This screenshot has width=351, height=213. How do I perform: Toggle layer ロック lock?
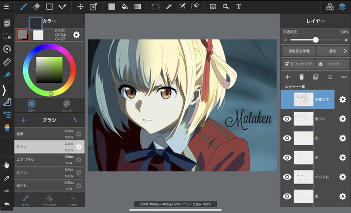click(x=332, y=64)
